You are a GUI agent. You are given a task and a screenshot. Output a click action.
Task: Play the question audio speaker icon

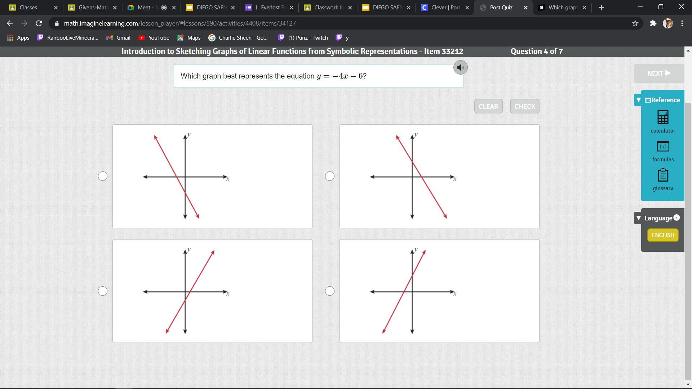point(460,68)
